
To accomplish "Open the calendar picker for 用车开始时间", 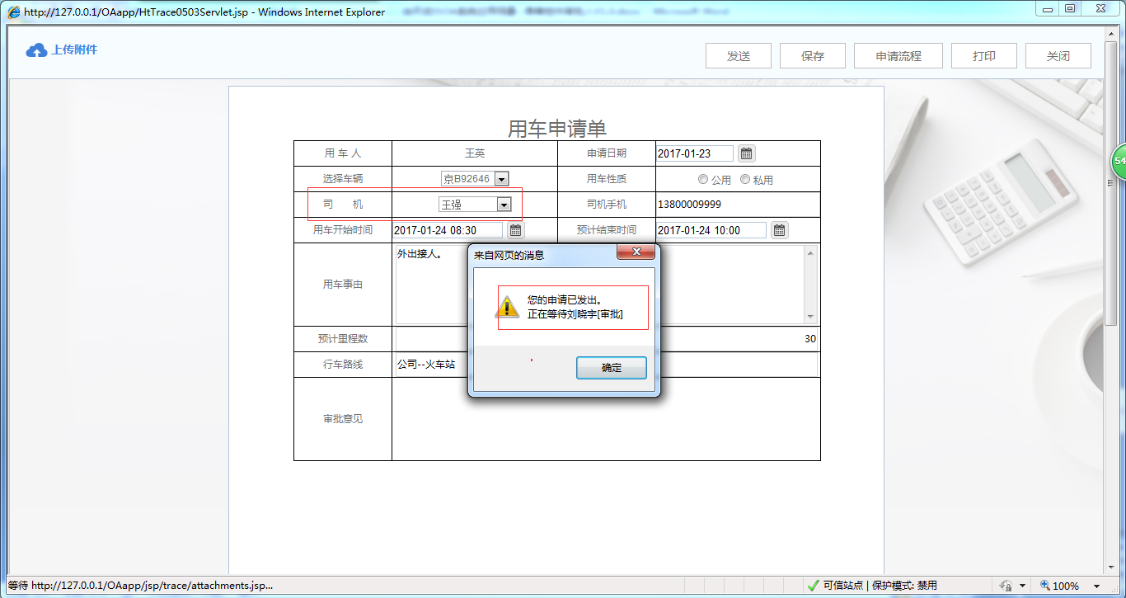I will pos(515,229).
